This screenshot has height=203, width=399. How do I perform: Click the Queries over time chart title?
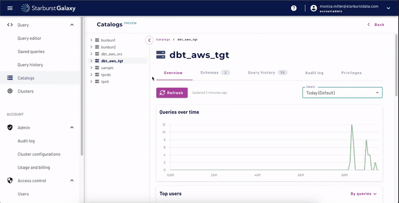179,112
